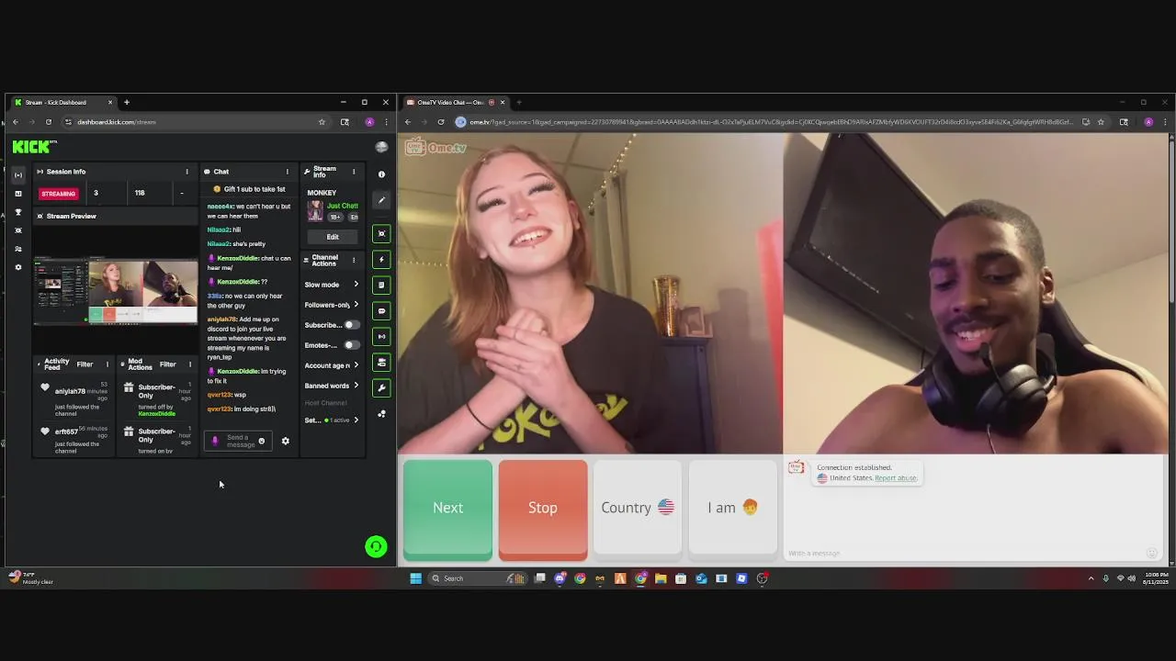Open Windows Start menu

(x=415, y=578)
